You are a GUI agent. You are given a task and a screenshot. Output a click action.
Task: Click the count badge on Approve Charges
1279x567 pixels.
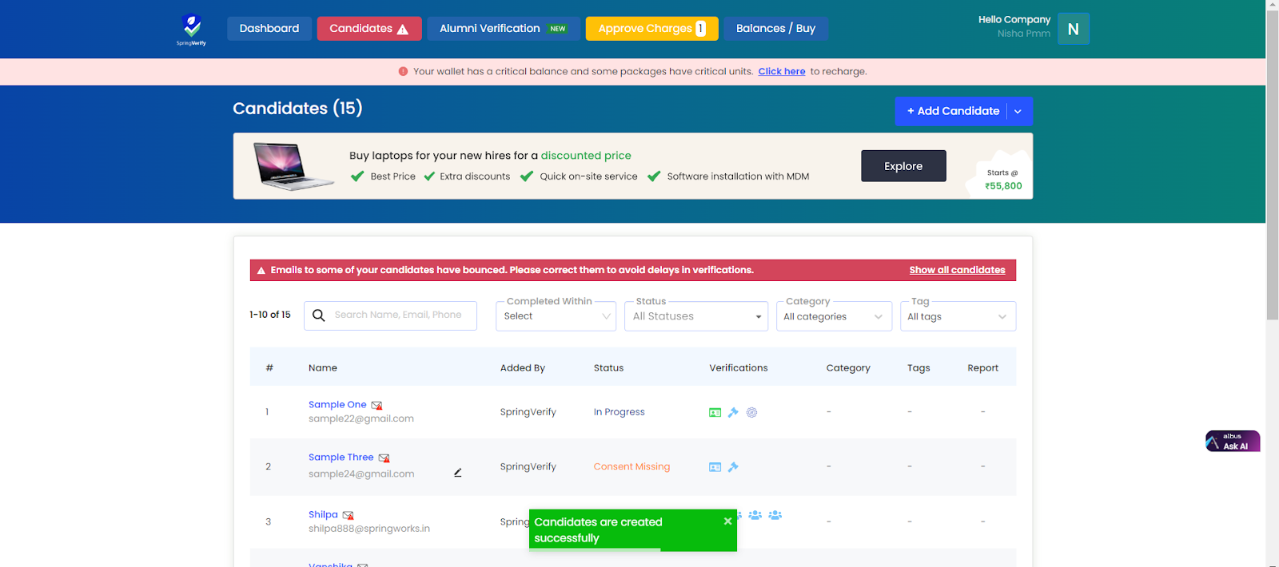(700, 28)
